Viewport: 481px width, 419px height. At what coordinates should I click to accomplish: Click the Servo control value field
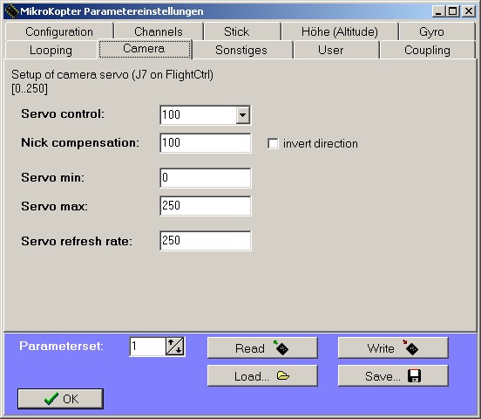point(199,115)
